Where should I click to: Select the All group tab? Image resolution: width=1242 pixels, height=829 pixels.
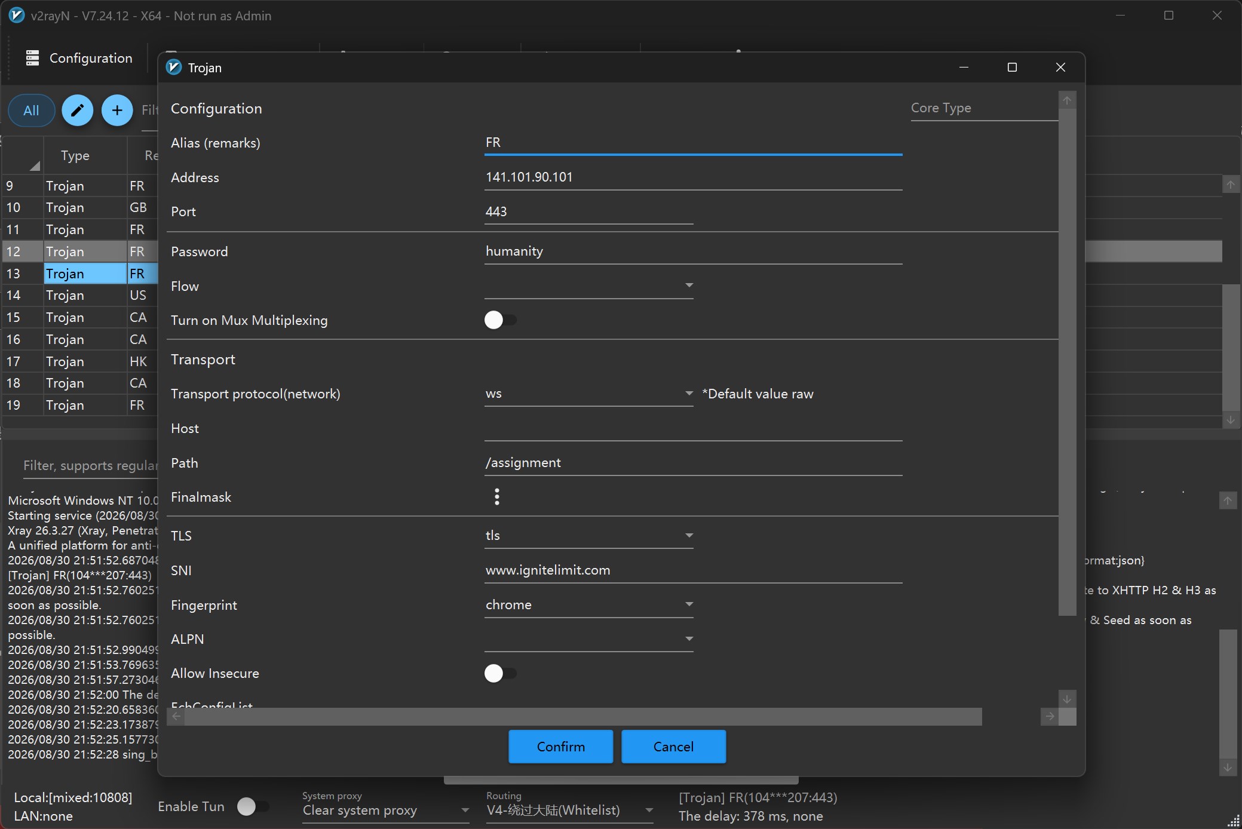pyautogui.click(x=31, y=110)
